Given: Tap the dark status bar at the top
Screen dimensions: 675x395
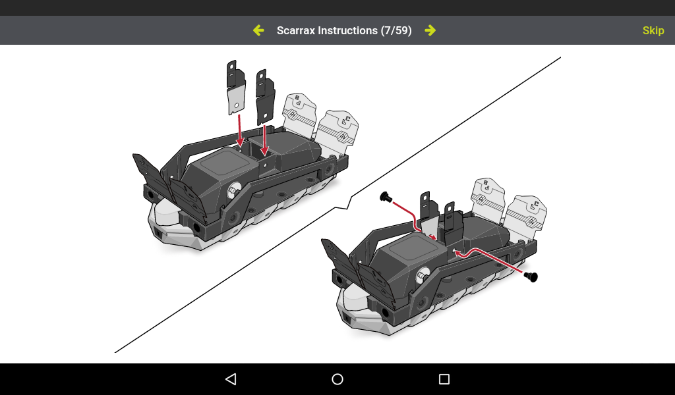Looking at the screenshot, I should click(337, 7).
